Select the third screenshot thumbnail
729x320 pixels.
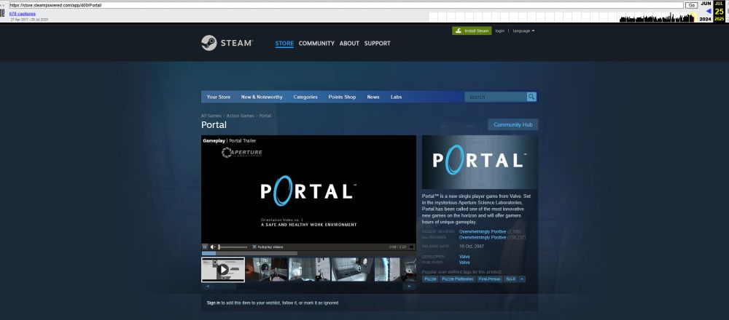click(x=309, y=269)
